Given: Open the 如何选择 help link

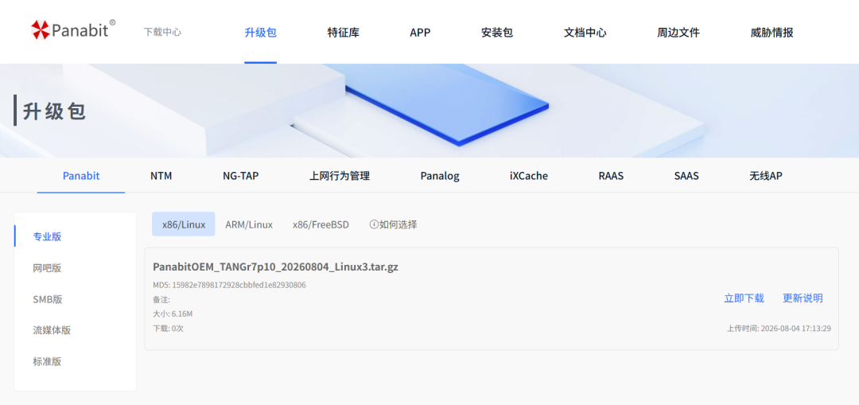Looking at the screenshot, I should [x=398, y=224].
